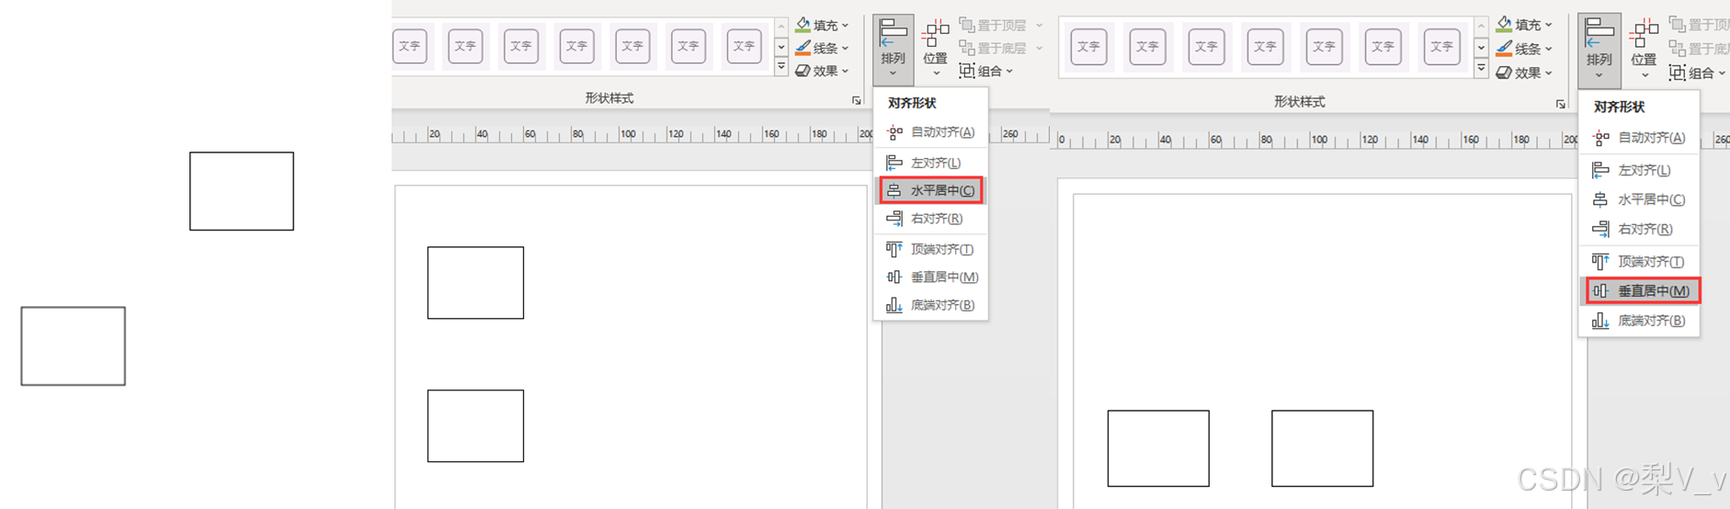Expand the 置于底层 dropdown arrow in left window
The width and height of the screenshot is (1730, 509).
1040,49
